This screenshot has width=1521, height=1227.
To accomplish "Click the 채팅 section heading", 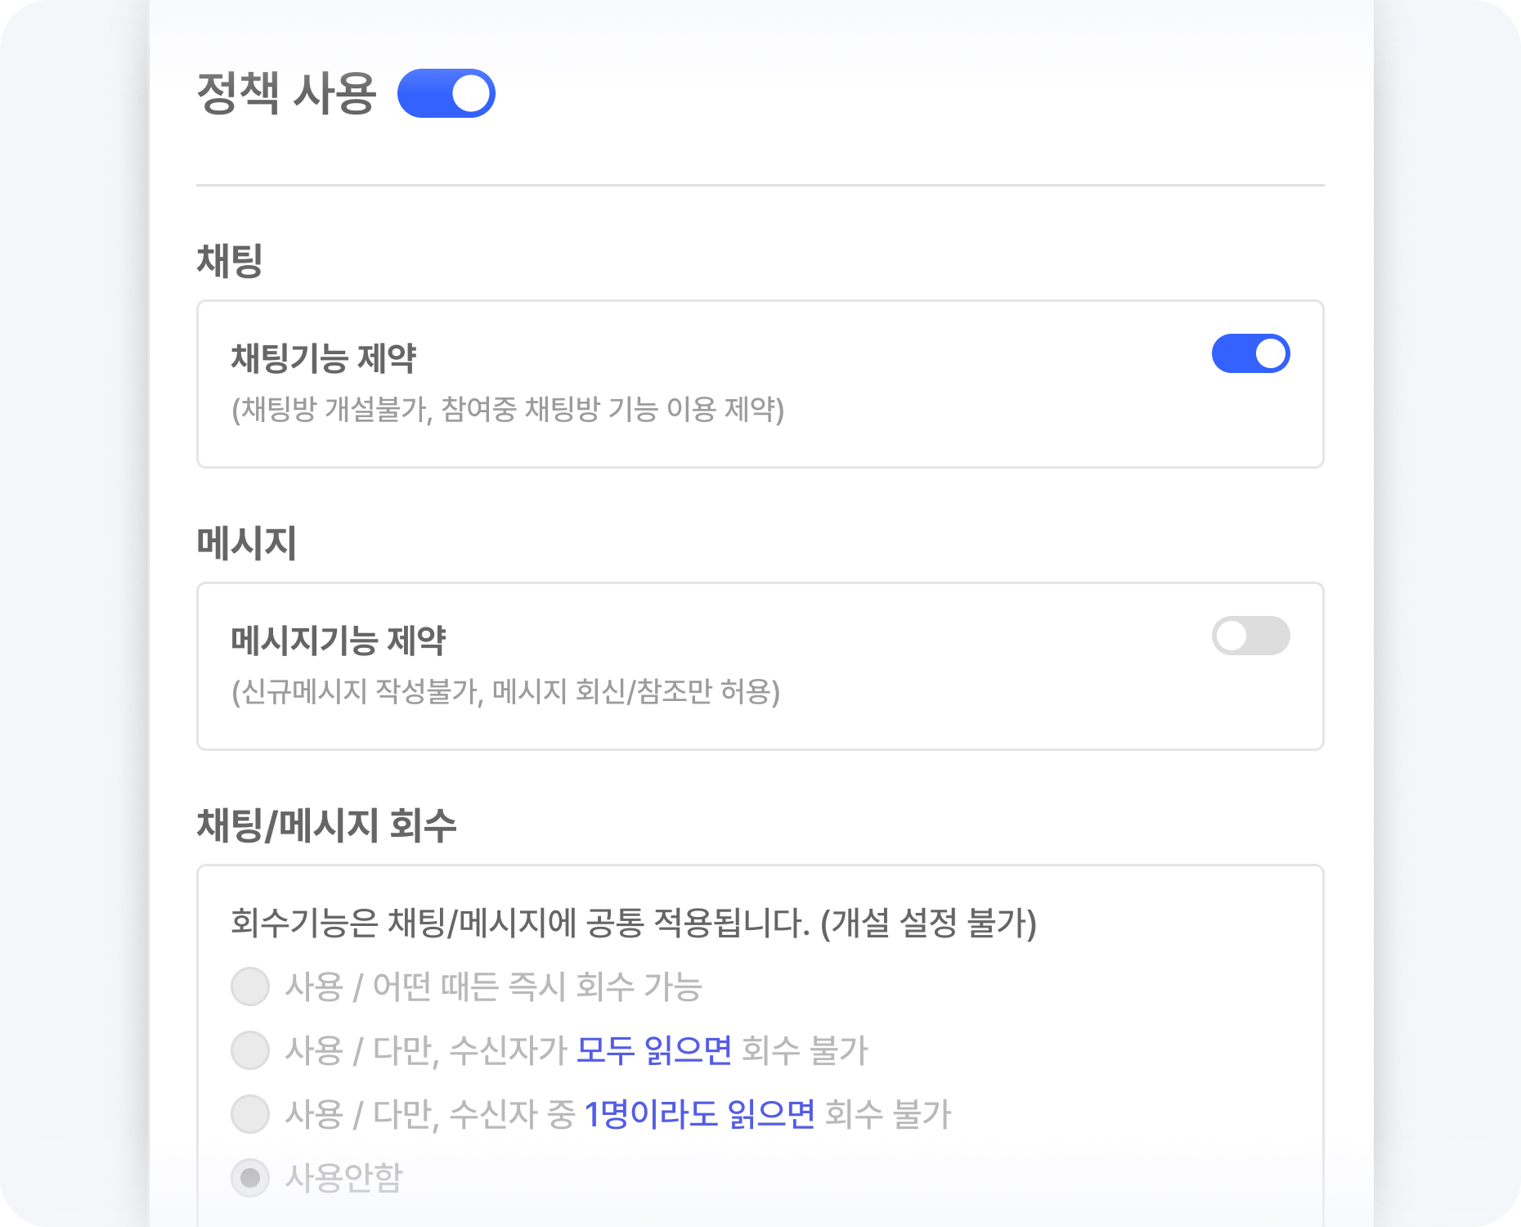I will 230,261.
